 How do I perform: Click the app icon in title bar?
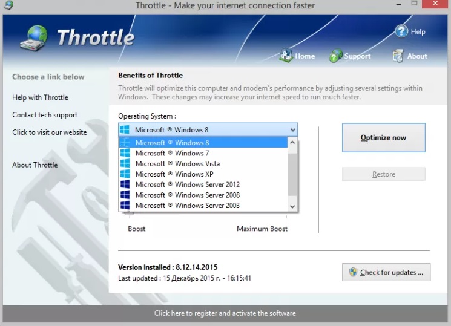coord(7,5)
